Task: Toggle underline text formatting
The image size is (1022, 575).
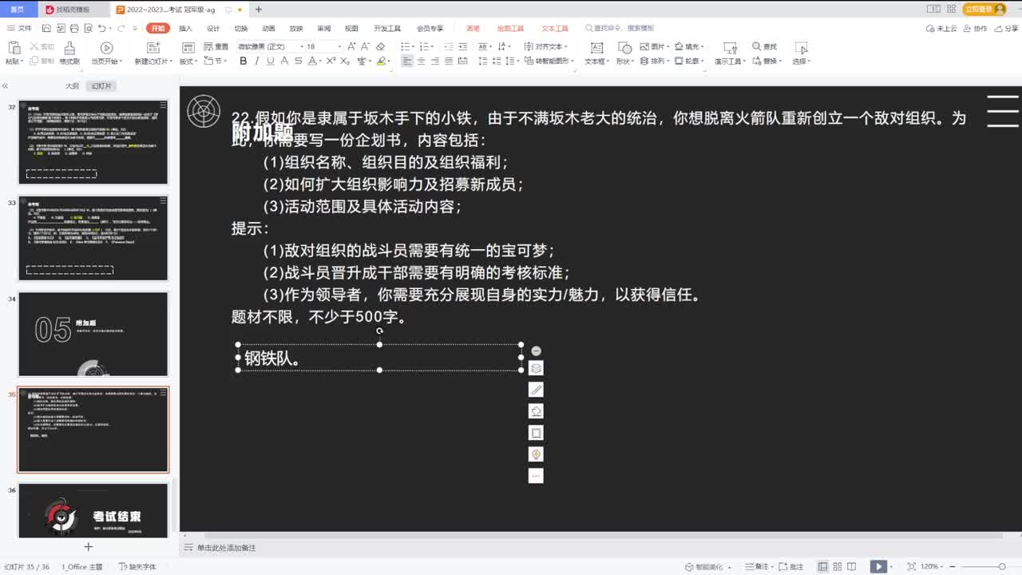Action: coord(270,61)
